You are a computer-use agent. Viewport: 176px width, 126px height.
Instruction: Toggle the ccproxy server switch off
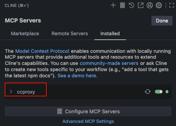(159, 92)
